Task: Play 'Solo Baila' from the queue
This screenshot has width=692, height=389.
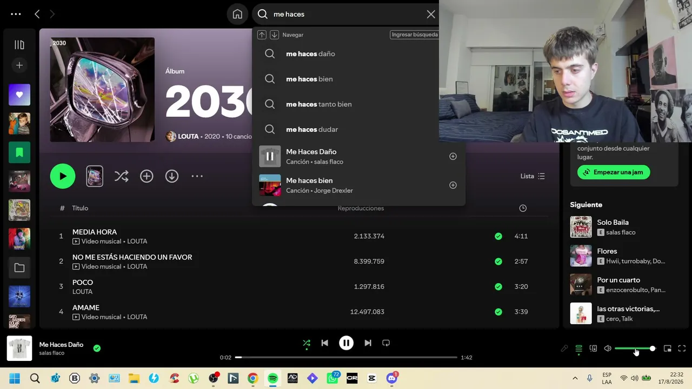Action: point(581,227)
